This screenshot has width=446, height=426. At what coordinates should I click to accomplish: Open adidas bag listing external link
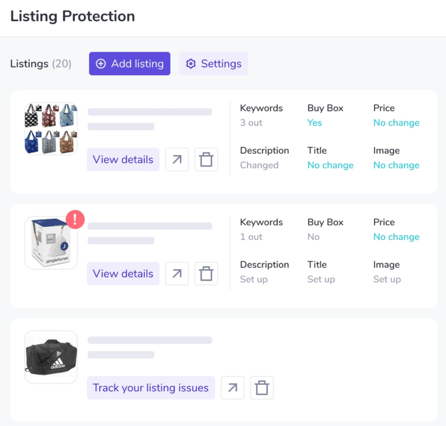click(233, 388)
